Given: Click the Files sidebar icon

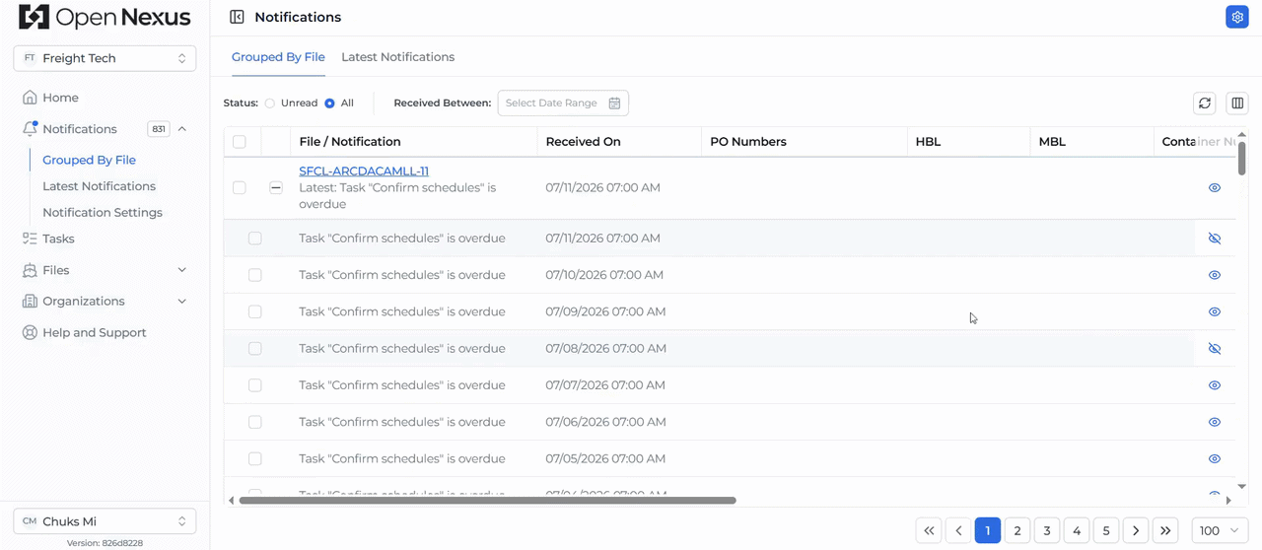Looking at the screenshot, I should [x=30, y=270].
